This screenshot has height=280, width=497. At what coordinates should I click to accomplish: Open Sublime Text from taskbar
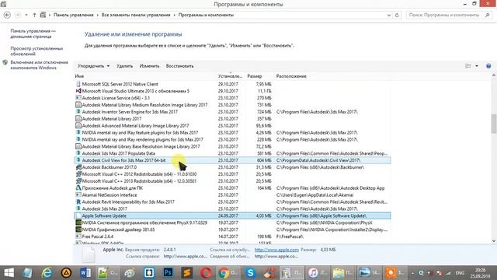(186, 273)
